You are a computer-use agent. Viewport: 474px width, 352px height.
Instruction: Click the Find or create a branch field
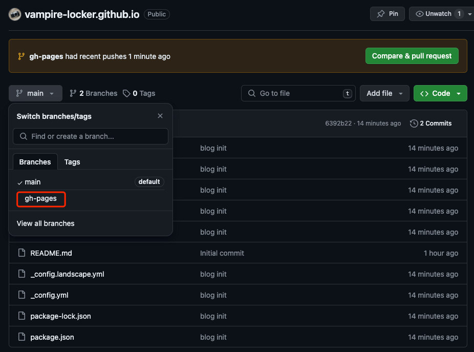coord(91,136)
